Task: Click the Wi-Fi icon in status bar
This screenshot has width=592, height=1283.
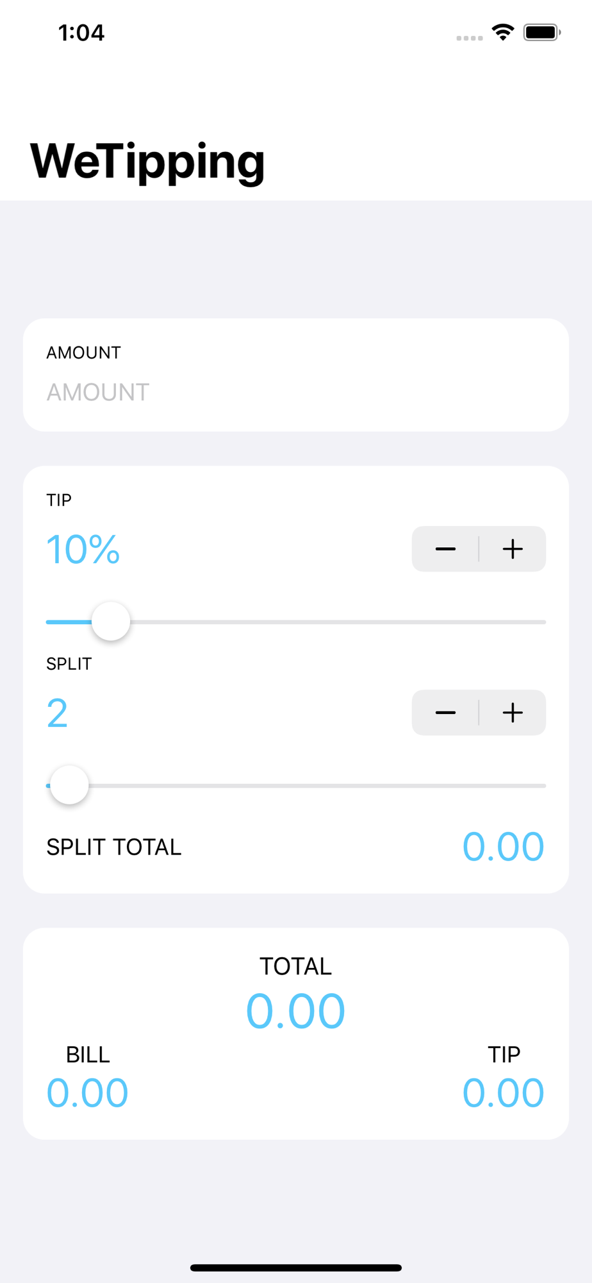Action: (503, 32)
